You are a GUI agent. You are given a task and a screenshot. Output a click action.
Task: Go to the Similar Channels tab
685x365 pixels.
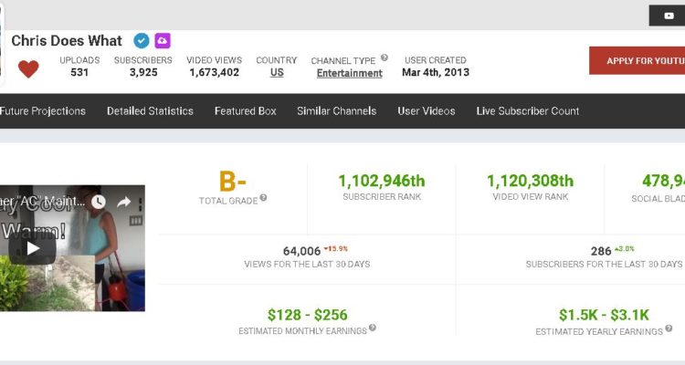point(336,111)
